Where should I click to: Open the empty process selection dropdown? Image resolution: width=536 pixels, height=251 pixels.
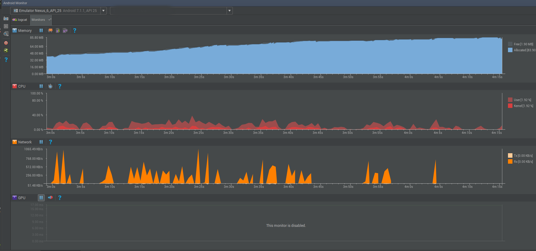click(x=229, y=11)
